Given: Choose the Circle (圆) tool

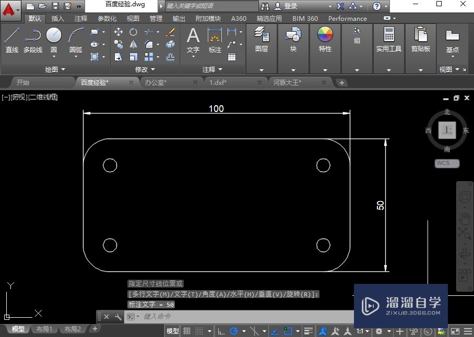Looking at the screenshot, I should [x=53, y=36].
